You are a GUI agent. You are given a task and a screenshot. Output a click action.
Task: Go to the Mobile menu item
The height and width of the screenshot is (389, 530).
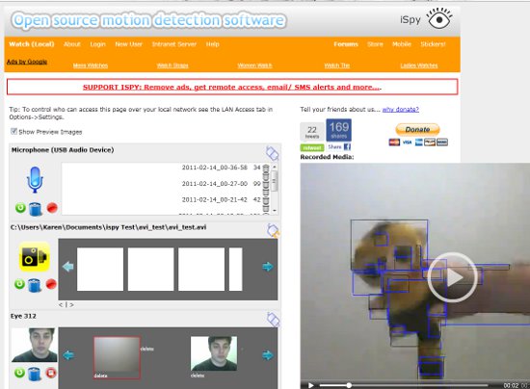tap(402, 44)
